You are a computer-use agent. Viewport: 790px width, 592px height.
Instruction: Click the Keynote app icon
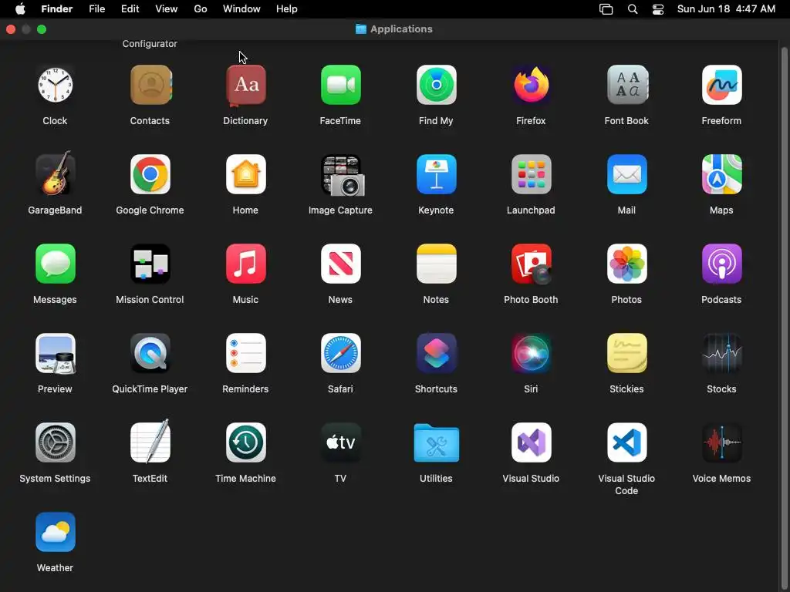(437, 174)
